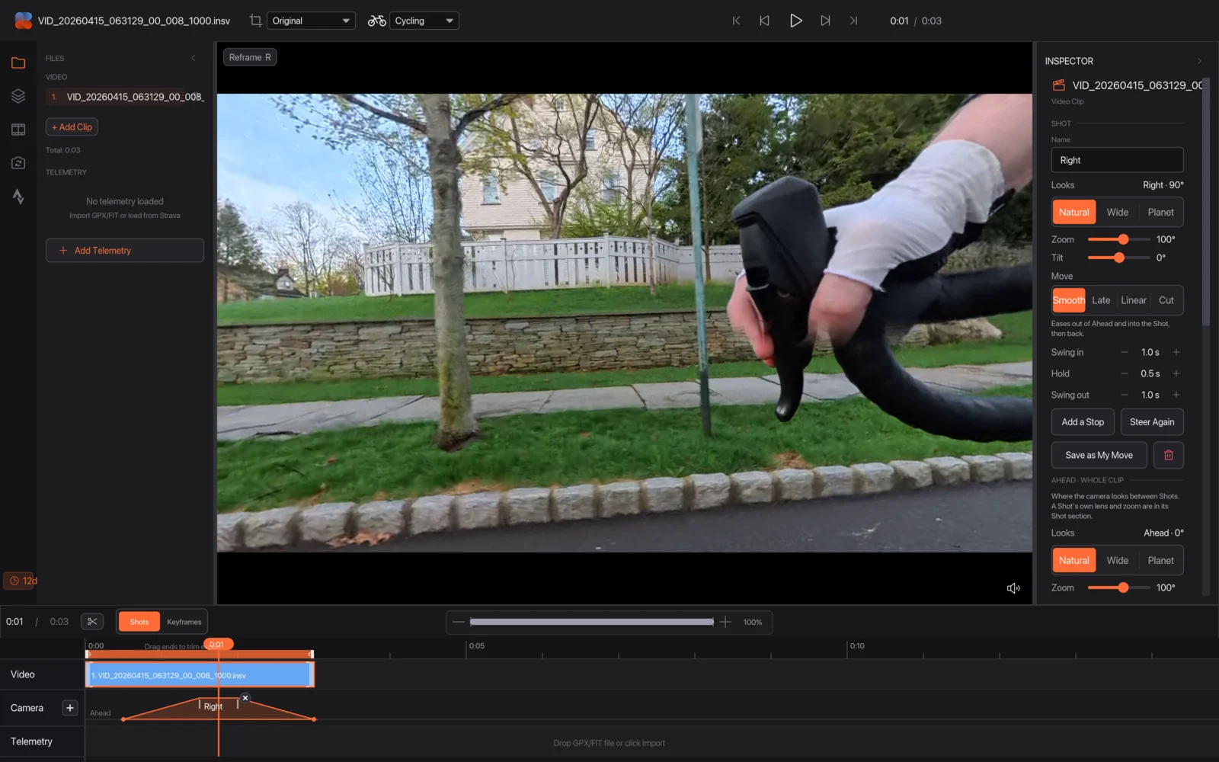The width and height of the screenshot is (1219, 762).
Task: Increase the Swing in duration
Action: pos(1176,352)
